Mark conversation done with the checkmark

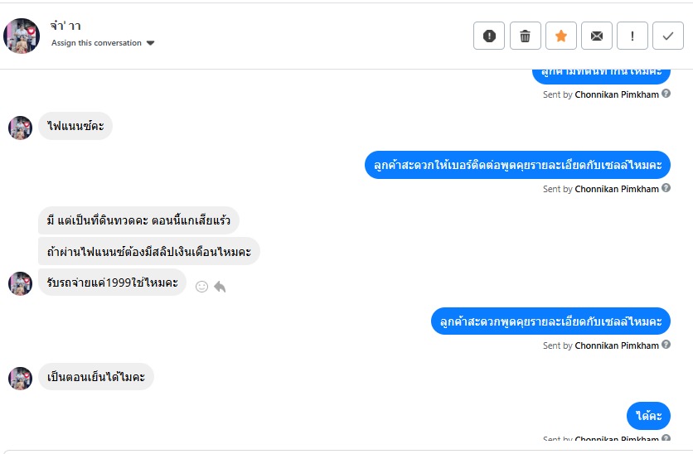tap(668, 36)
